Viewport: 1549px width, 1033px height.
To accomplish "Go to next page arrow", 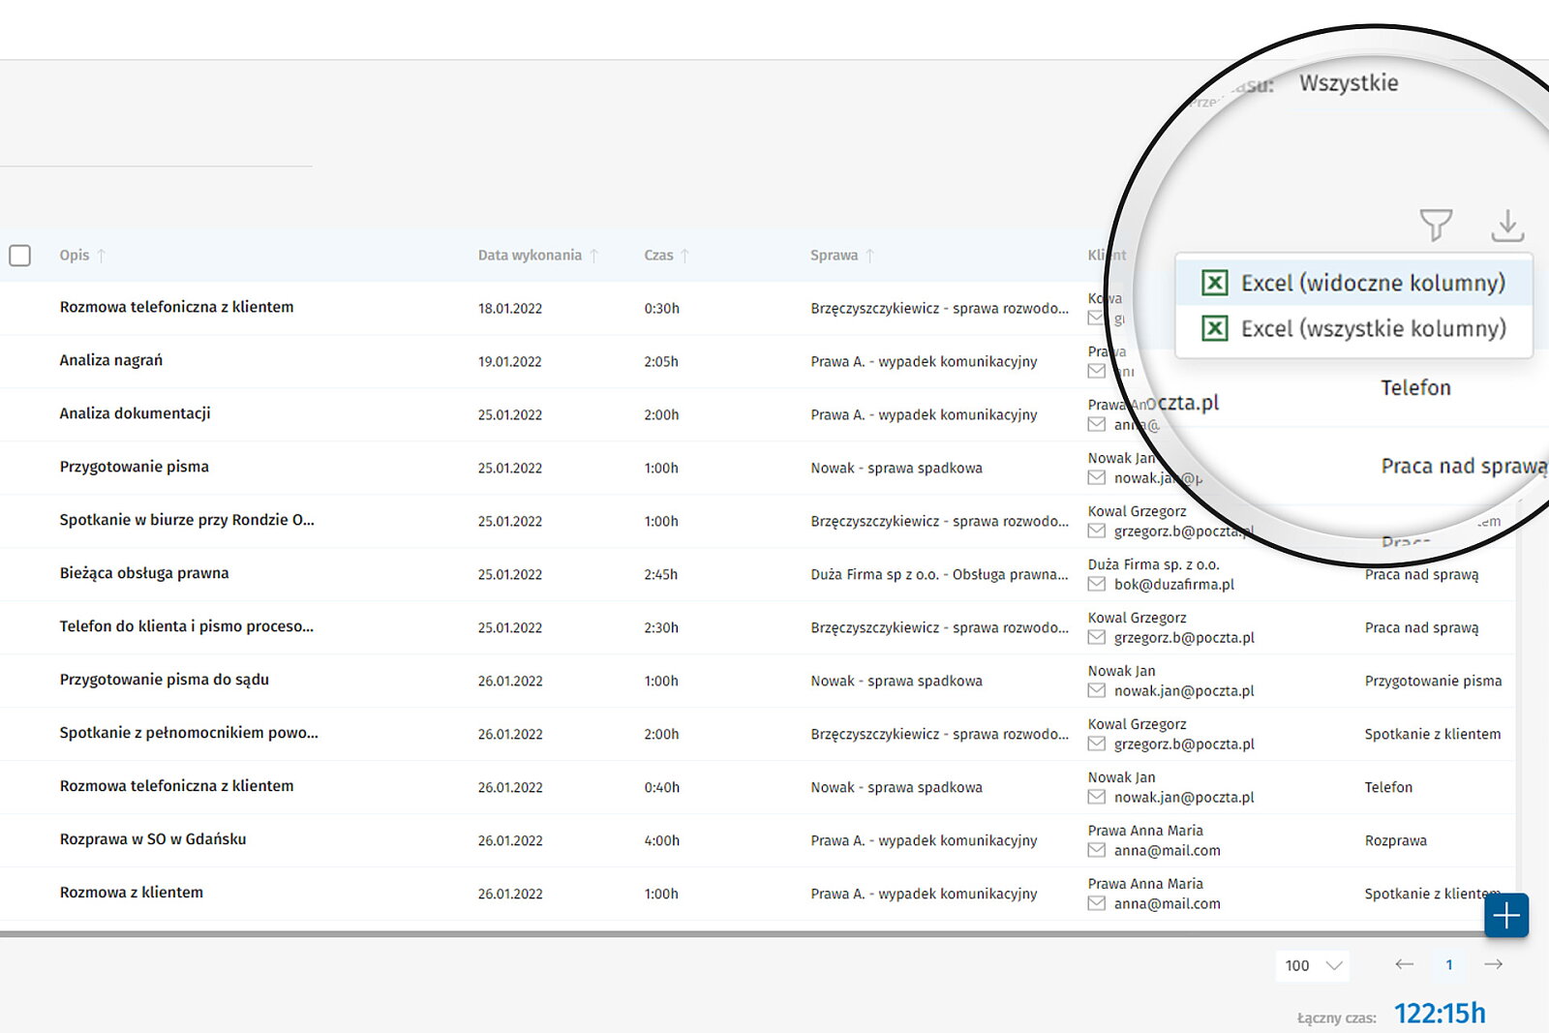I will tap(1493, 964).
